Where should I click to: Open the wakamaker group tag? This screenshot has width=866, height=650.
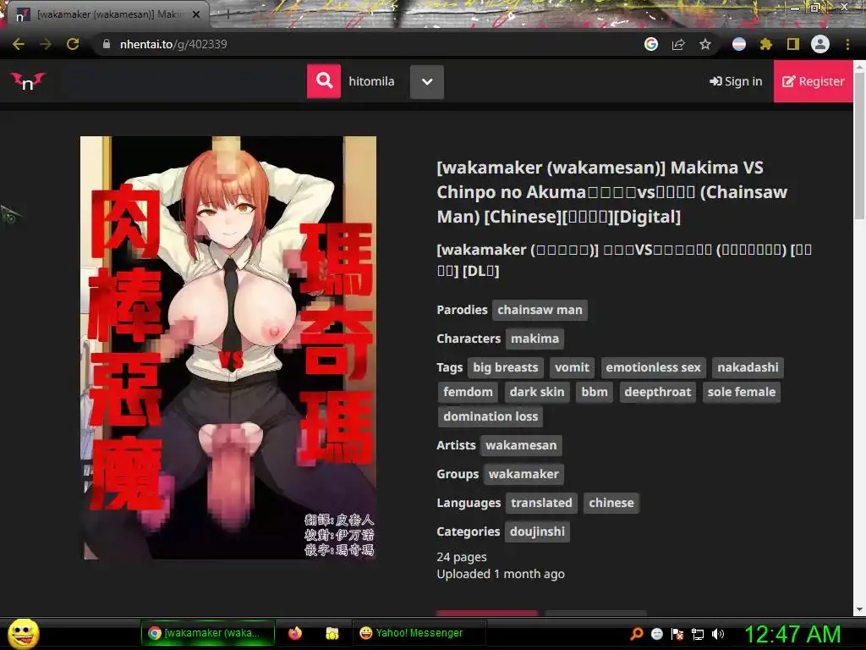pyautogui.click(x=523, y=474)
